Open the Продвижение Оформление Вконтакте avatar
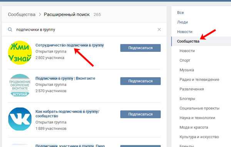231x147 pixels. [x=20, y=86]
